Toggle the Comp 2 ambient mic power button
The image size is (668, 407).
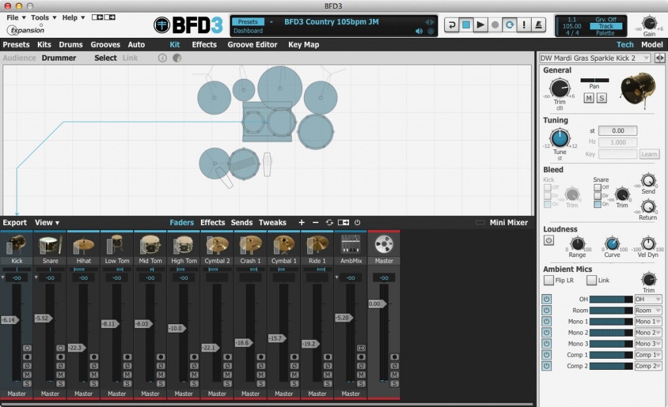(x=547, y=366)
